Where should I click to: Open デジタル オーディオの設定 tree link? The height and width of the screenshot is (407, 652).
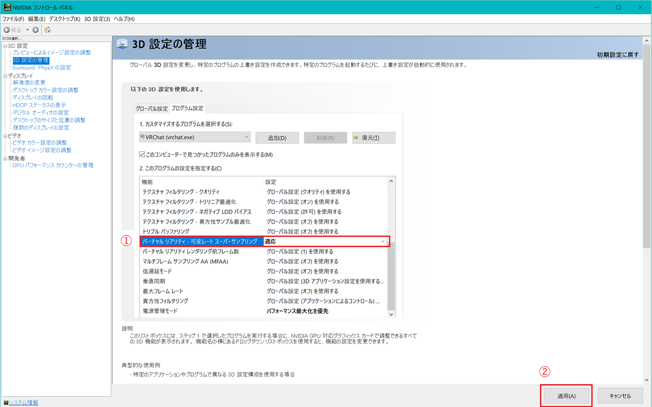(41, 113)
